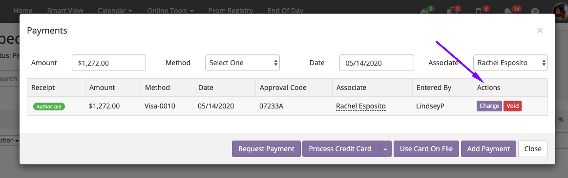
Task: Open the mobile device icon with badge 6
Action: pos(480,11)
